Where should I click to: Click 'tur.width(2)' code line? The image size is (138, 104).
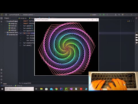pyautogui.click(x=28, y=28)
